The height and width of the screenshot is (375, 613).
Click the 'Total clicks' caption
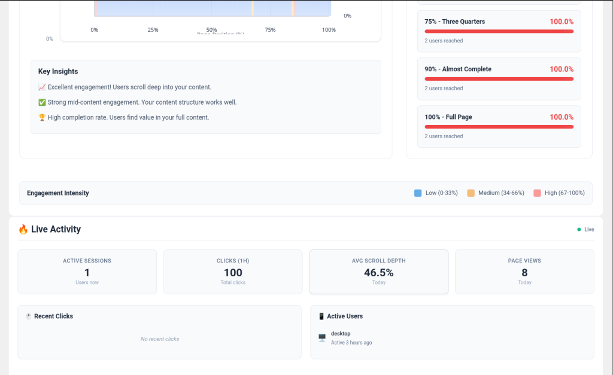click(233, 282)
